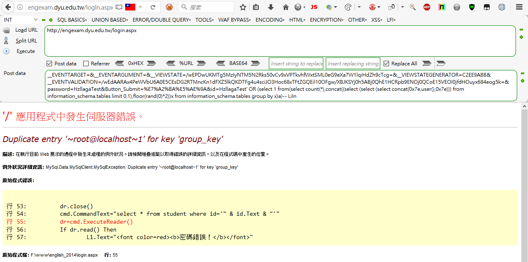This screenshot has height=262, width=528.
Task: Click the magnifier key icon in toolbar
Action: 413,7
